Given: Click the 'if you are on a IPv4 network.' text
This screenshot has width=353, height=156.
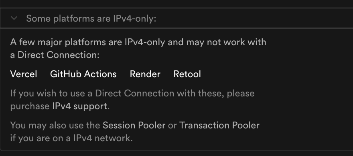Looking at the screenshot, I should (x=71, y=138).
